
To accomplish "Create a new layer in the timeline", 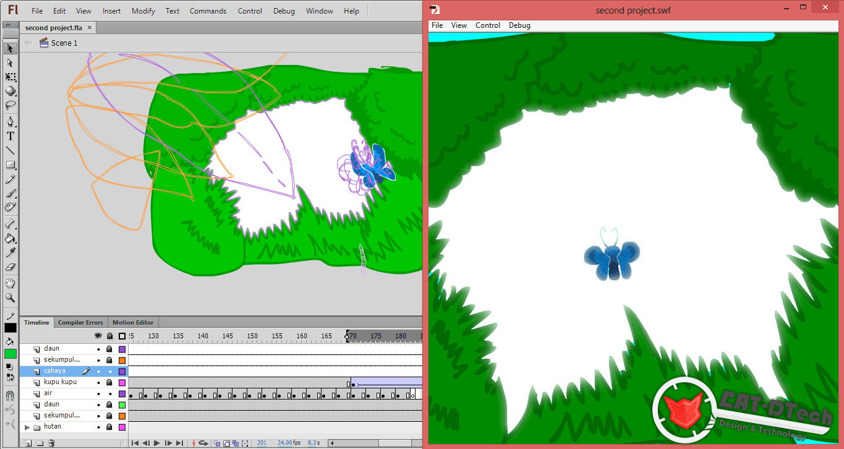I will [x=28, y=443].
